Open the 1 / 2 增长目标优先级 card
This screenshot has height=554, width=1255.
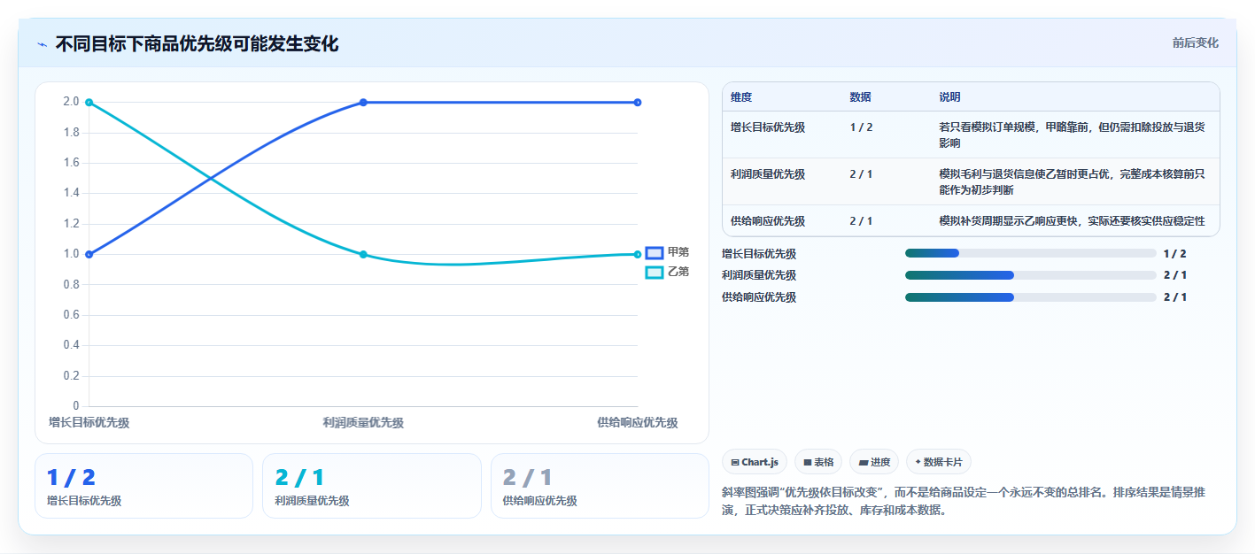[x=143, y=486]
